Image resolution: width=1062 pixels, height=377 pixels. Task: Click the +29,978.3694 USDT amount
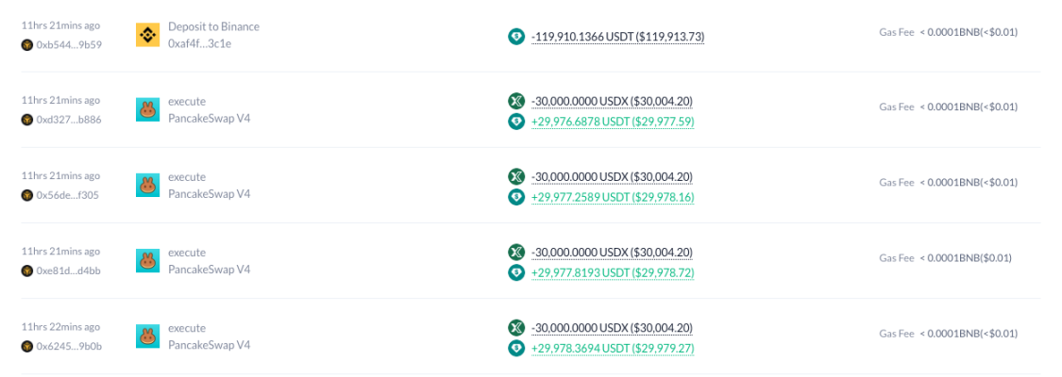(x=613, y=348)
